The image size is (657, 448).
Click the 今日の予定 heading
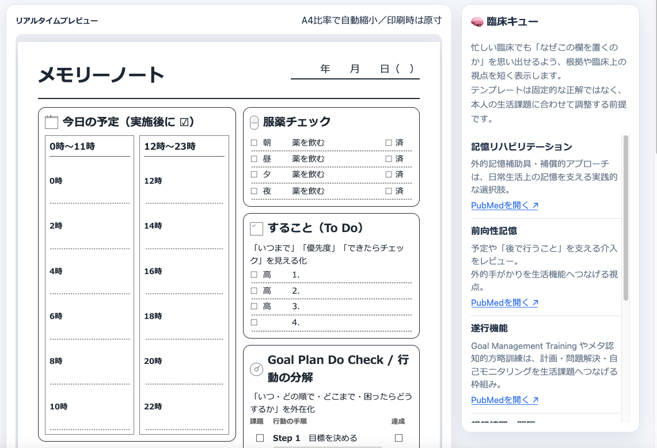128,122
